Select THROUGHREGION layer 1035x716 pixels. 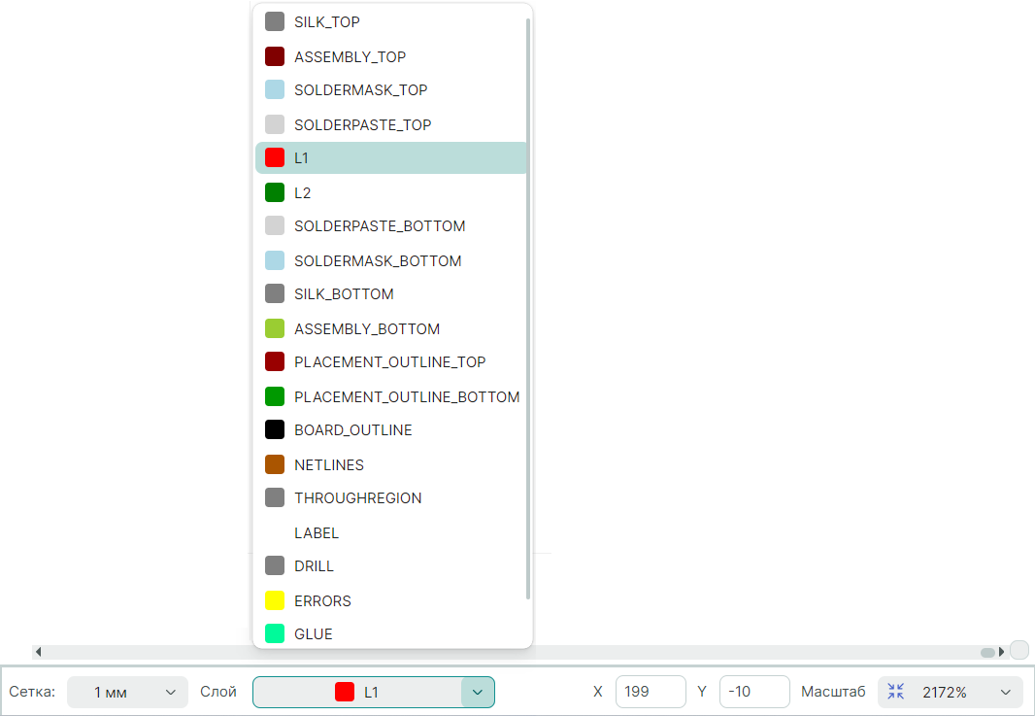click(390, 498)
